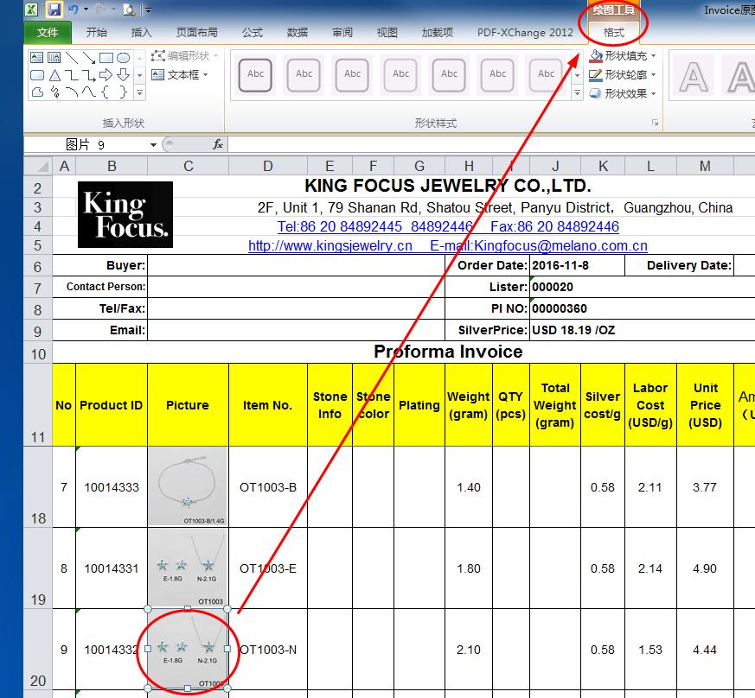Expand the full insert-shapes gallery

pyautogui.click(x=139, y=92)
